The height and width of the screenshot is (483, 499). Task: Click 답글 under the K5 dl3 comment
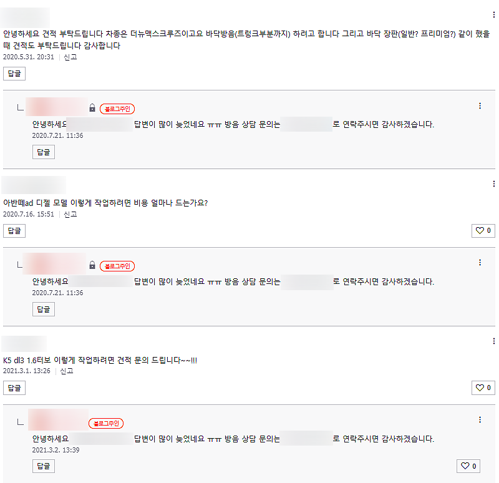click(x=14, y=388)
